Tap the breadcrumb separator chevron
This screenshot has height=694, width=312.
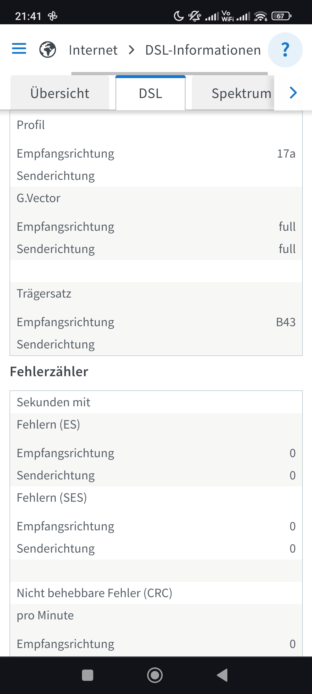(x=131, y=50)
